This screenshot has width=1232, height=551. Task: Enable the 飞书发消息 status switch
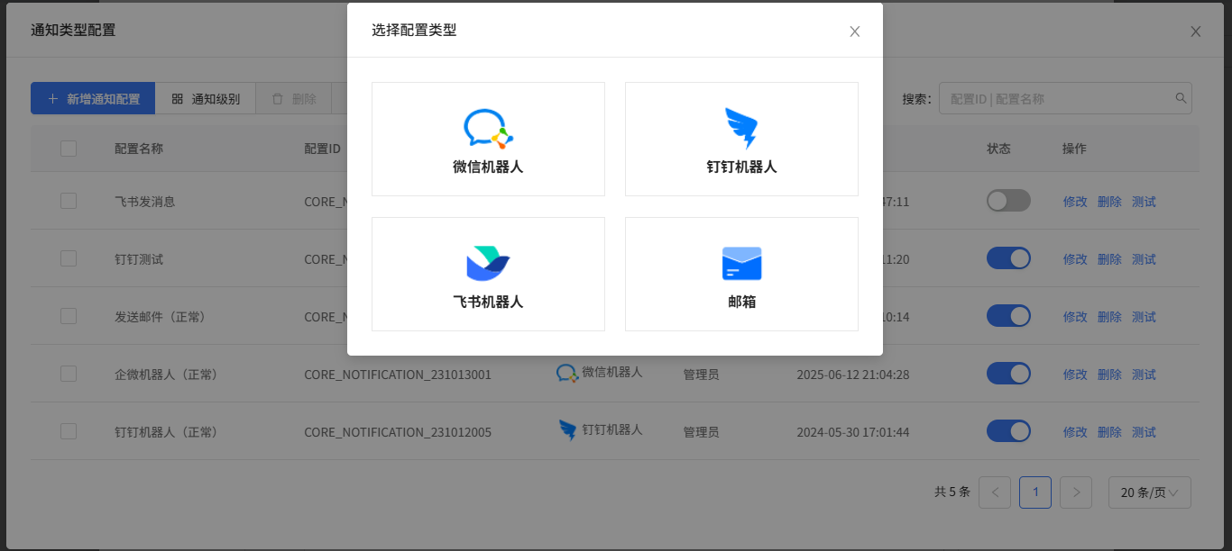coord(1008,201)
